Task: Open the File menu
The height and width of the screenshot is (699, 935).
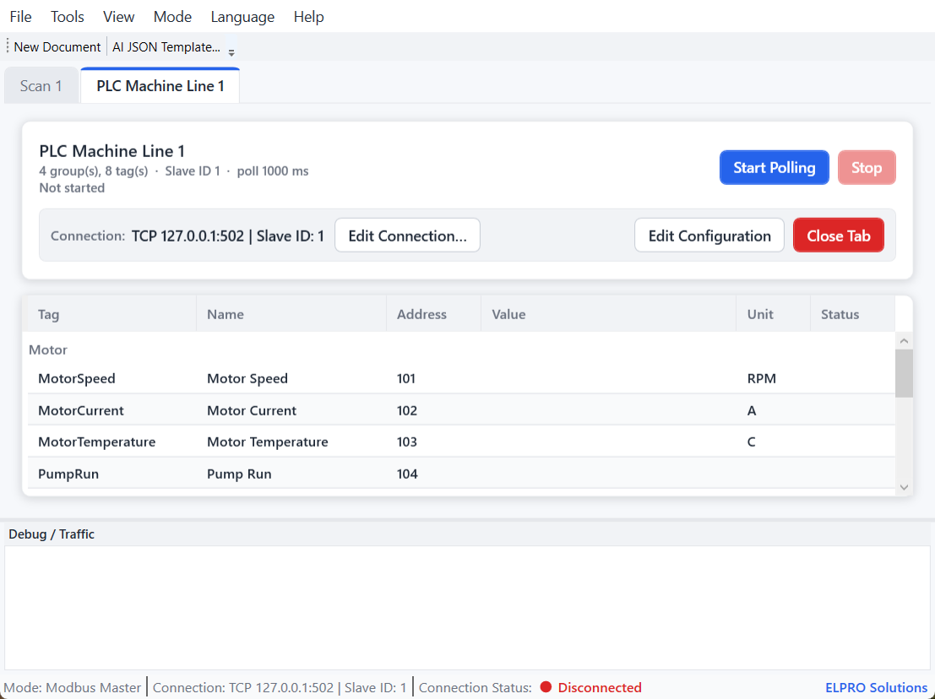Action: 20,17
